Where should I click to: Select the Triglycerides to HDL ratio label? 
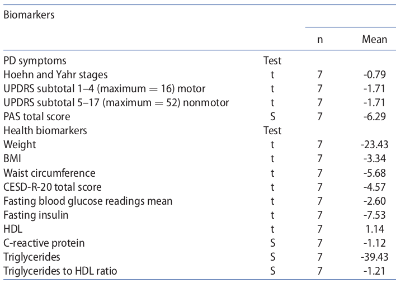[61, 271]
